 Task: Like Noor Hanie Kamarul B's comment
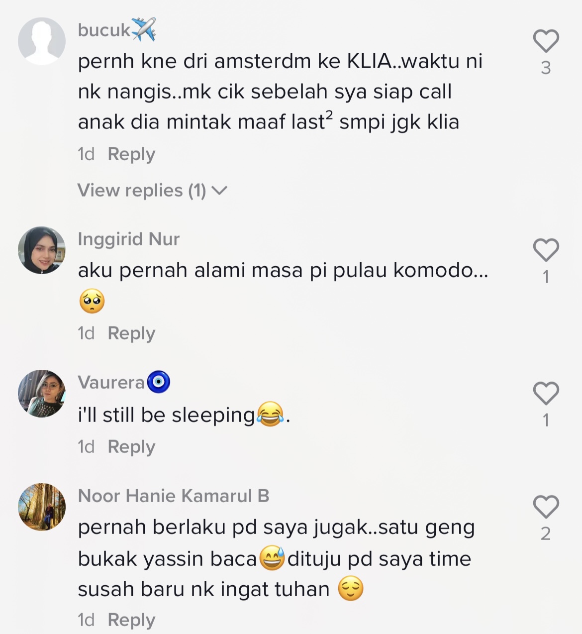click(546, 507)
